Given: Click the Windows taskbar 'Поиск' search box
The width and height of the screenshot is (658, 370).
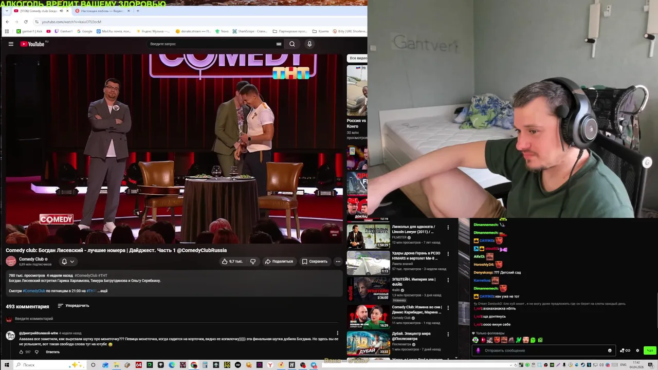Looking at the screenshot, I should click(x=49, y=365).
